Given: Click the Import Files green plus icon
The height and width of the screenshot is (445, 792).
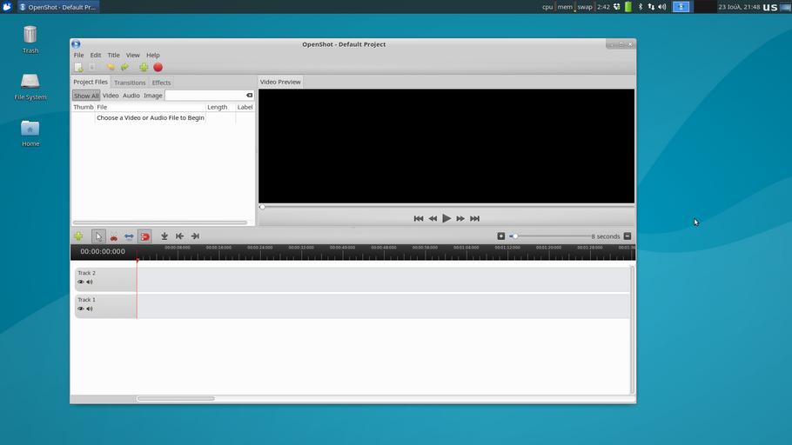Looking at the screenshot, I should (x=144, y=67).
